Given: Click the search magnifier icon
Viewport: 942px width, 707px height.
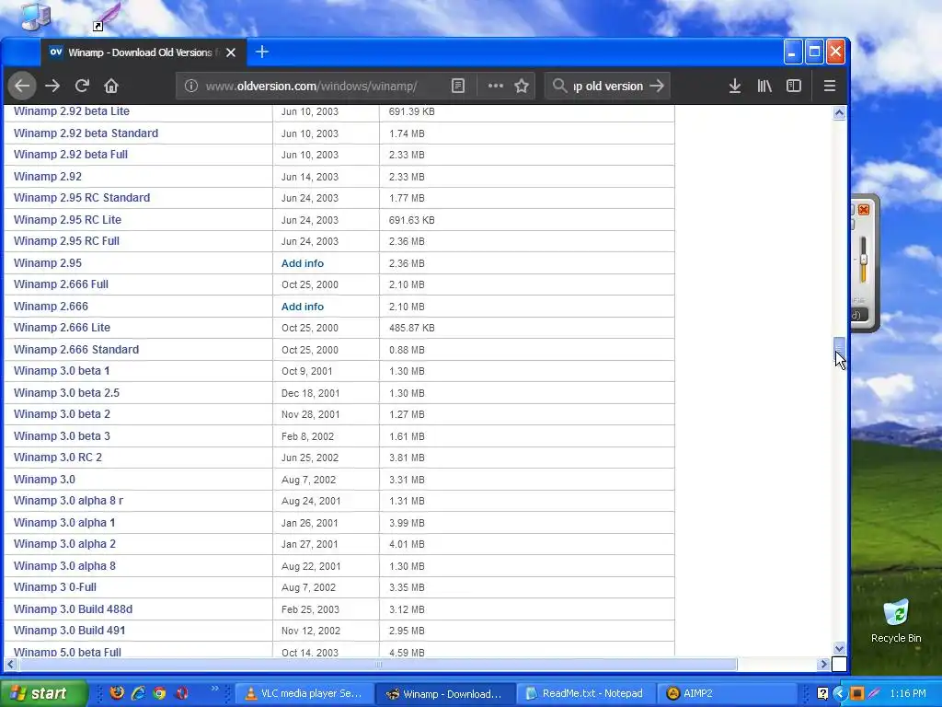Looking at the screenshot, I should point(559,86).
